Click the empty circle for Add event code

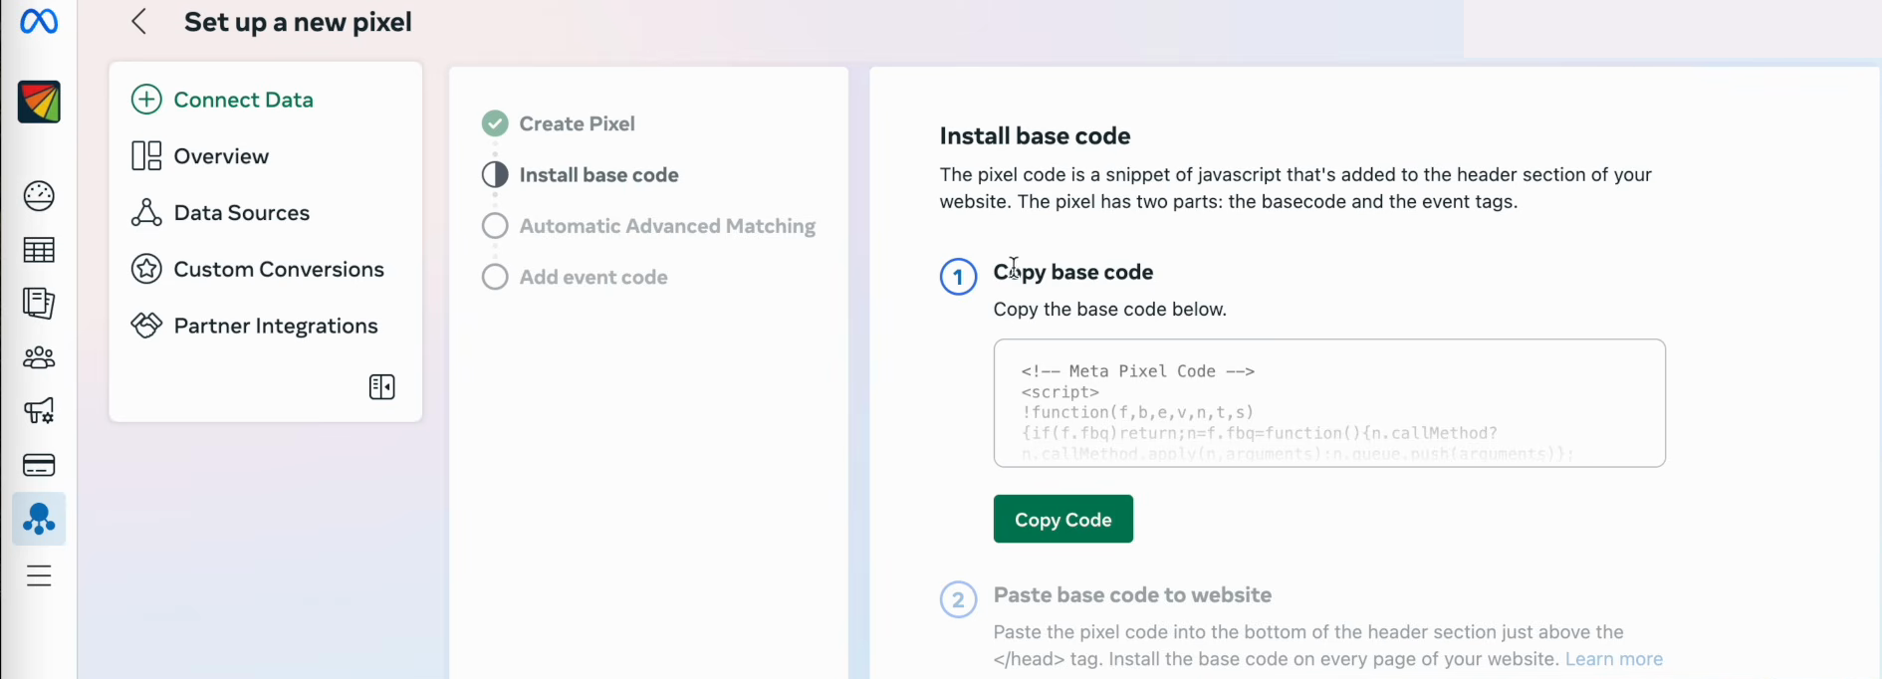point(495,277)
